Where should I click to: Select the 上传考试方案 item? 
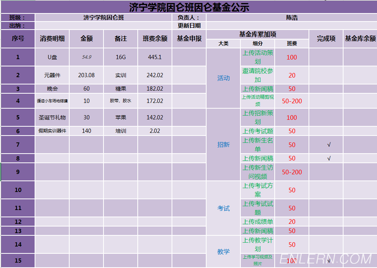257,190
